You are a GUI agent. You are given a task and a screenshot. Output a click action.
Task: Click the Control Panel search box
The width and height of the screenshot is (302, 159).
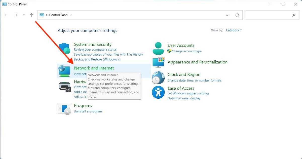268,15
